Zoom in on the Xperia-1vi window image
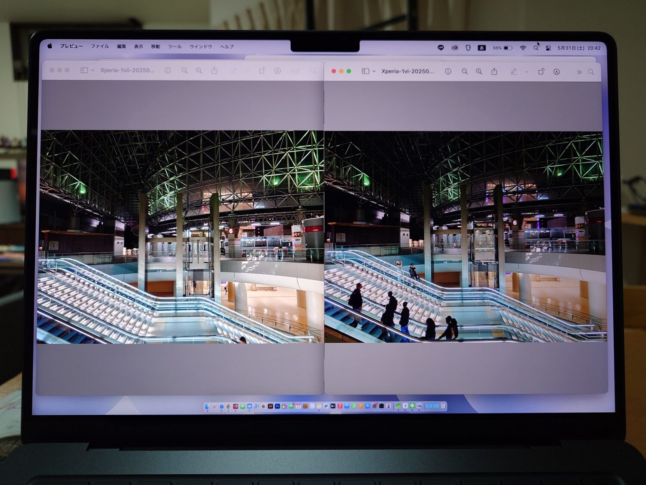Screen dimensions: 646x485 tap(479, 72)
